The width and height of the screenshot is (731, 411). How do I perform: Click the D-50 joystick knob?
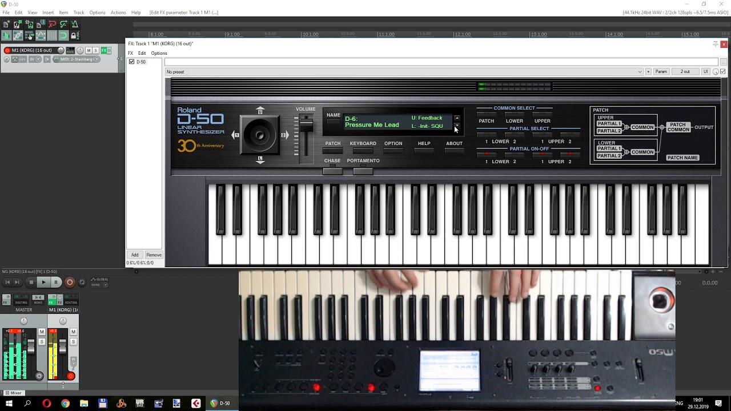coord(260,135)
